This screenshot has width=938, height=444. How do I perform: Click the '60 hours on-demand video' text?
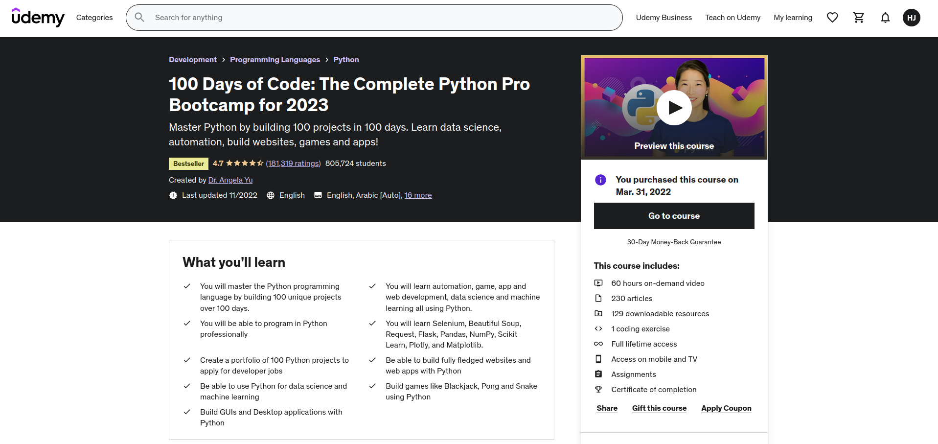[x=658, y=283]
